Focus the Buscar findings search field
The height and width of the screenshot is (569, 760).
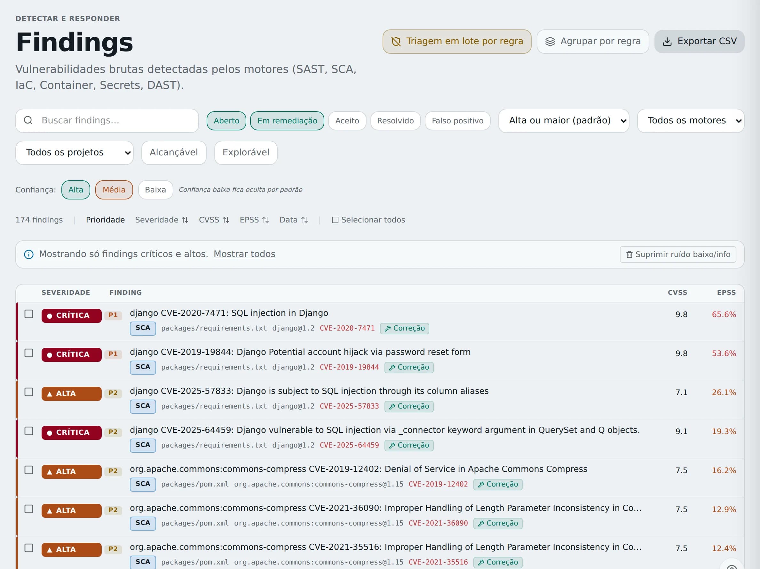(x=107, y=121)
